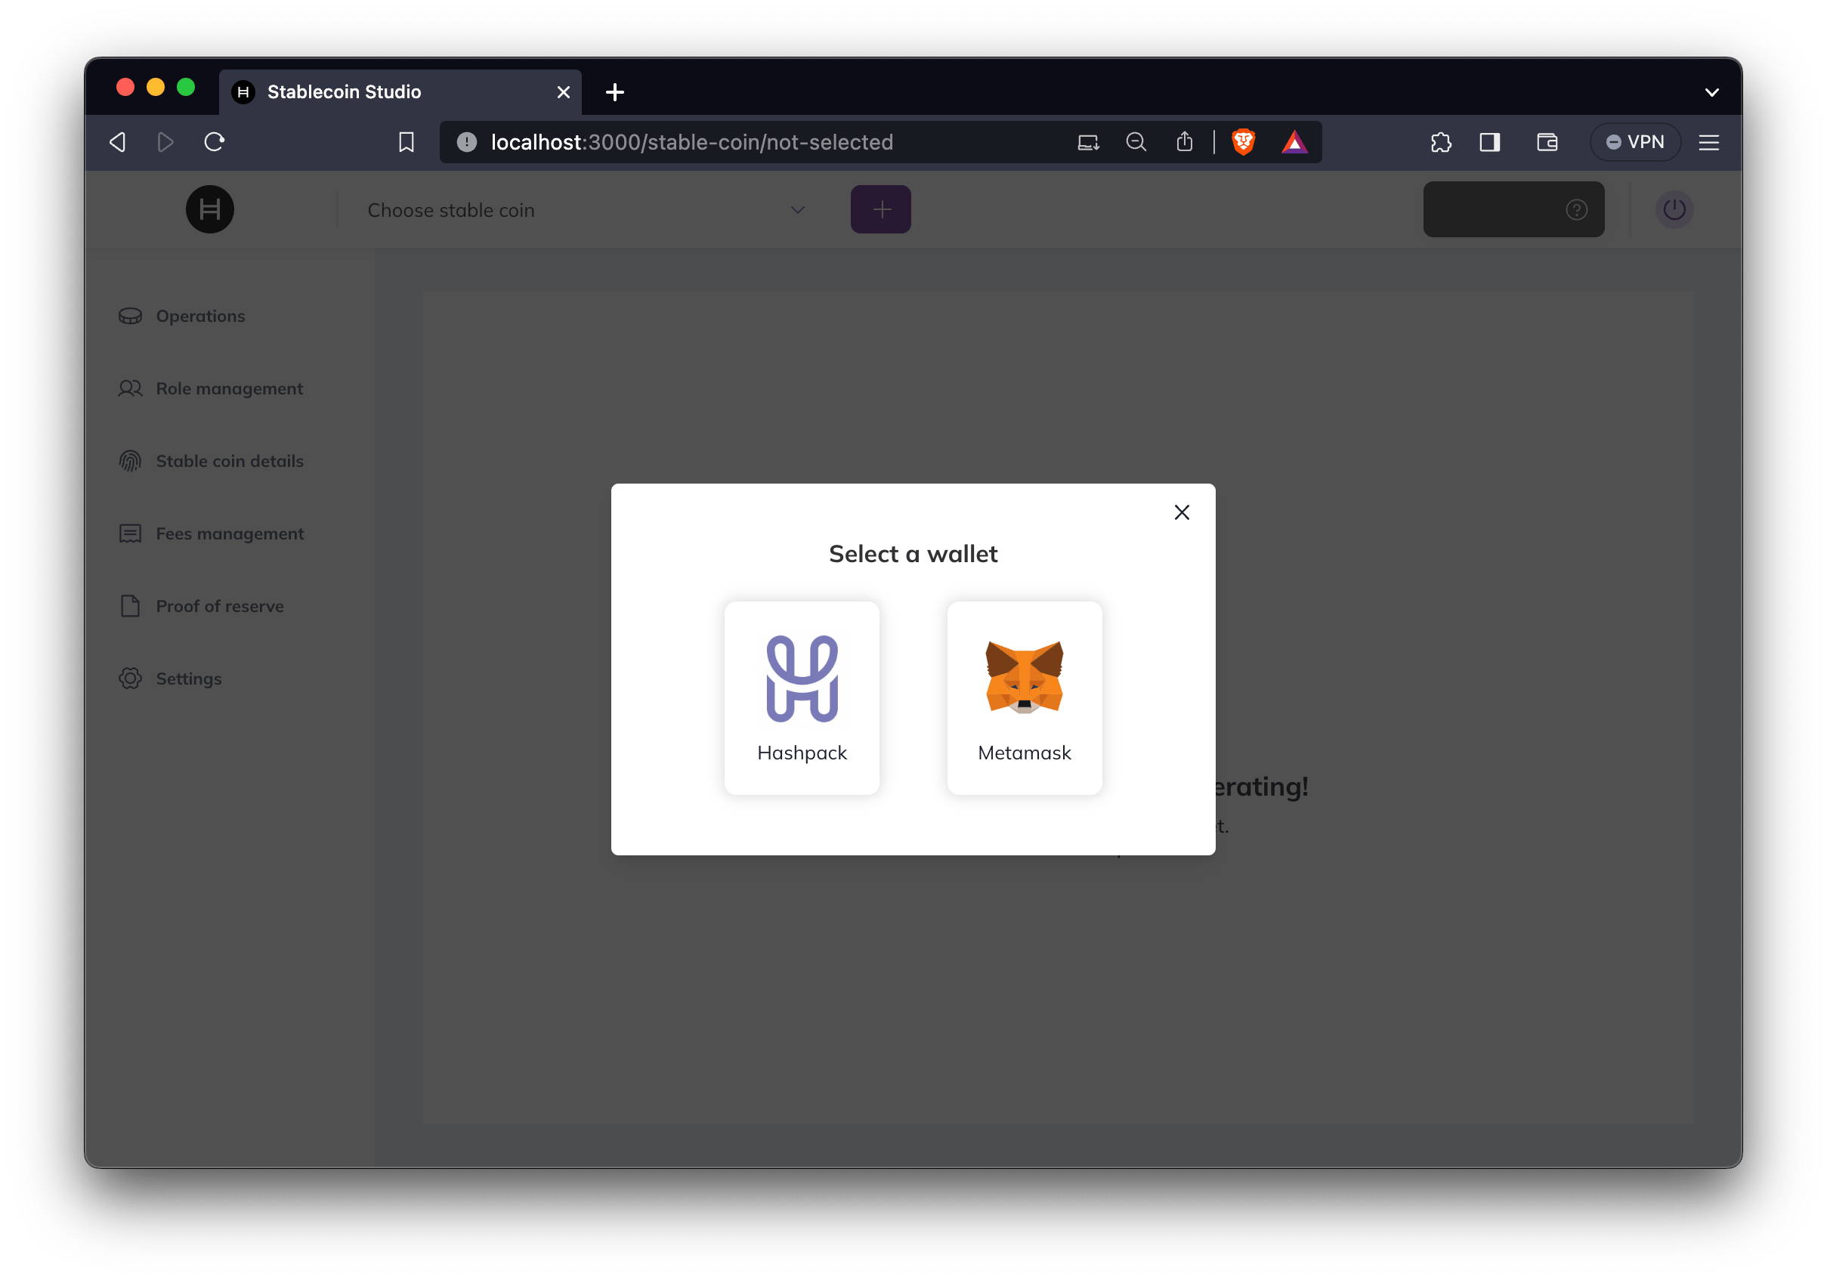The width and height of the screenshot is (1827, 1280).
Task: Open a new browser tab
Action: [614, 92]
